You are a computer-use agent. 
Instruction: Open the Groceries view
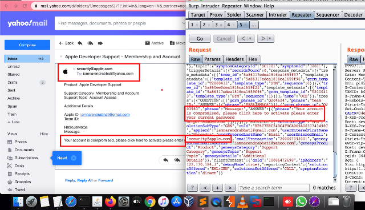19,182
